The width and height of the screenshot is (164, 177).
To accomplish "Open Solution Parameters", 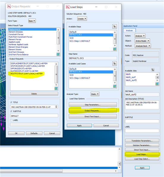I will click(142, 145).
